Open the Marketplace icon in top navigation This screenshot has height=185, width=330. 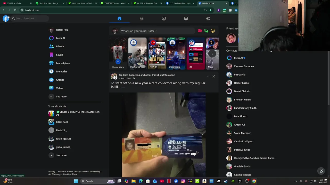tap(186, 18)
